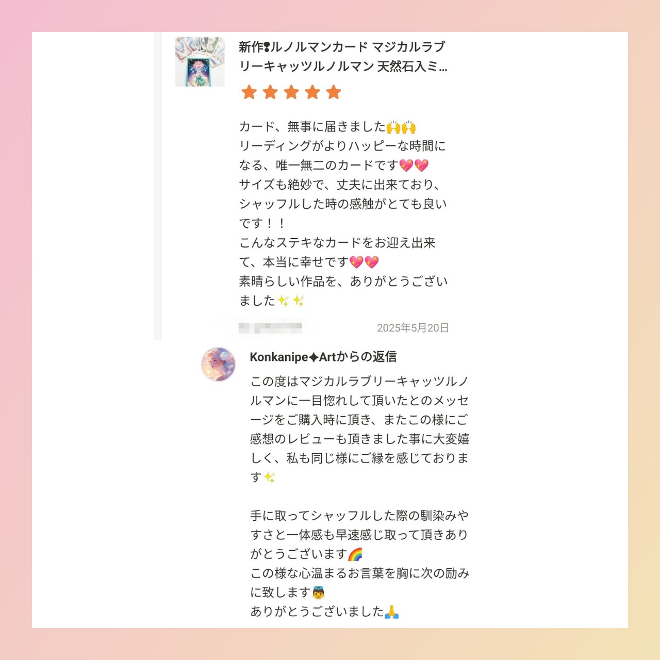Open Konkanipe✦Artからの返信 header
The width and height of the screenshot is (660, 660).
tap(323, 357)
